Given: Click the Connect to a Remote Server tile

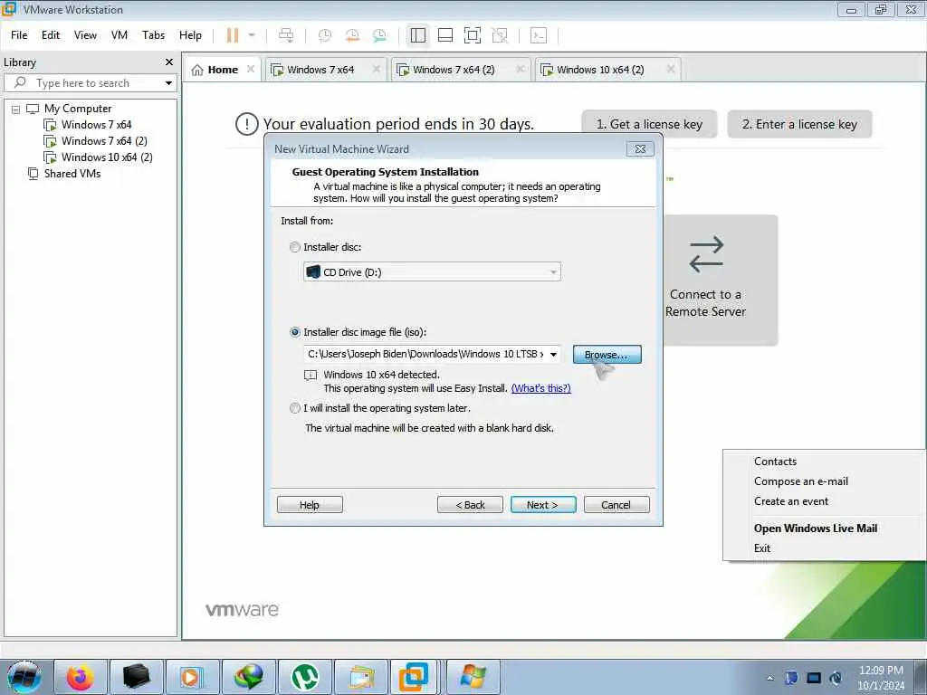Looking at the screenshot, I should (720, 281).
